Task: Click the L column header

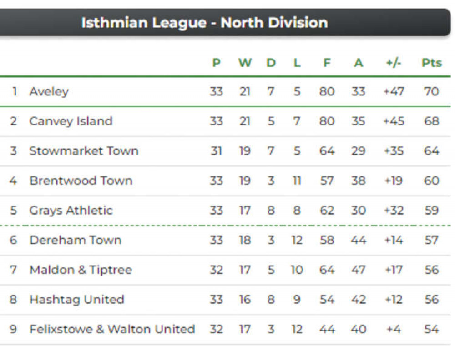Action: click(297, 63)
